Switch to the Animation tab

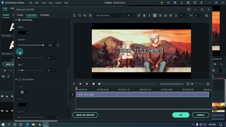45,15
